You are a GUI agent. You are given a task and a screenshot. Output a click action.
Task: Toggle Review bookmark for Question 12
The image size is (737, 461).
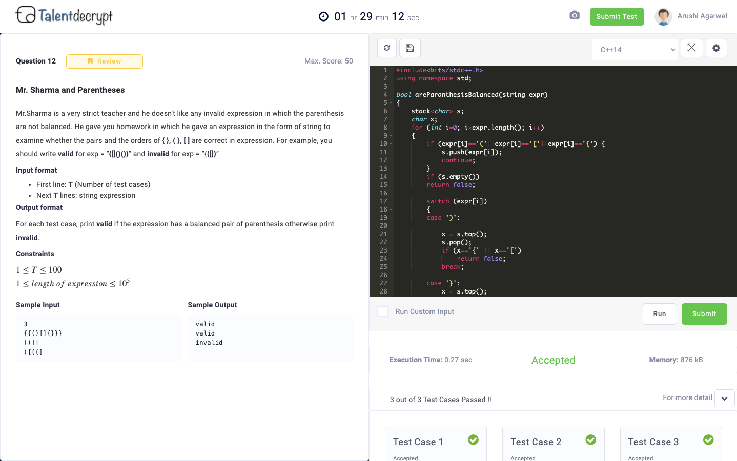[x=105, y=61]
